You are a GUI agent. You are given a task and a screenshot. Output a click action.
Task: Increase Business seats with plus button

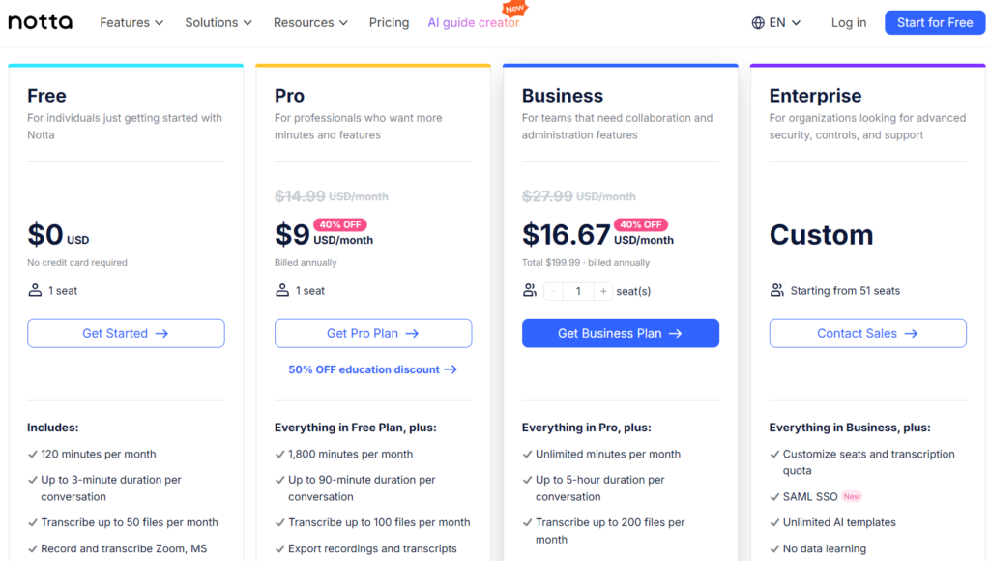tap(603, 291)
